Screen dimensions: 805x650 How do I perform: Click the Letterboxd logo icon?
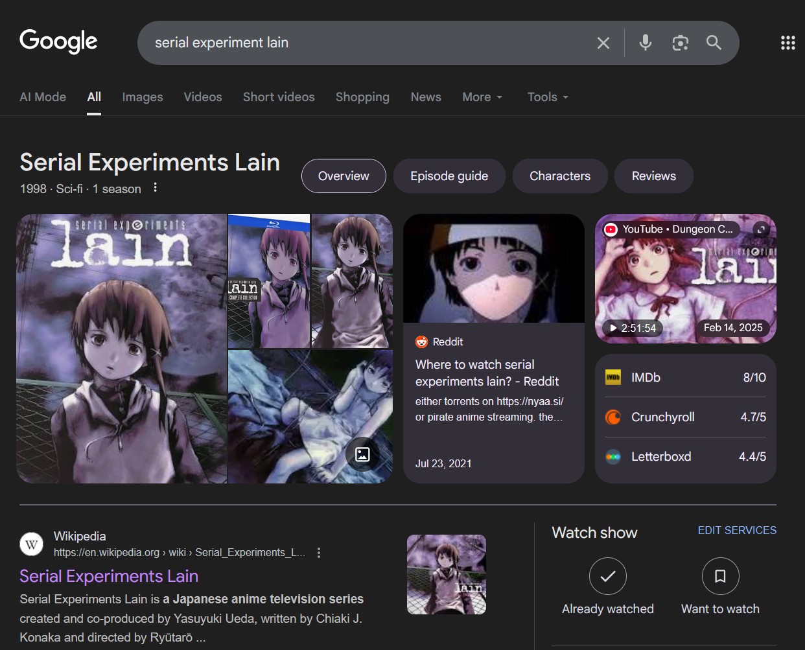[x=613, y=457]
